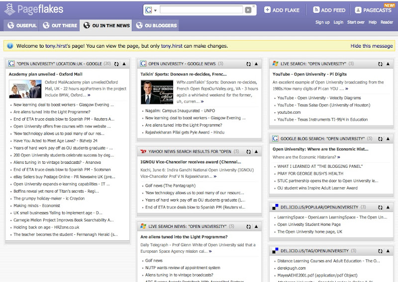
Task: Click the Add Feed RSS icon
Action: tap(316, 10)
